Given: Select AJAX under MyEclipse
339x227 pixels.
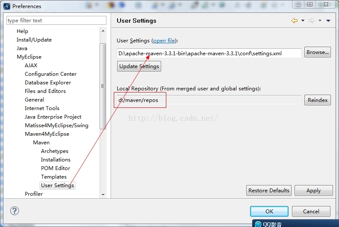Looking at the screenshot, I should coord(31,66).
